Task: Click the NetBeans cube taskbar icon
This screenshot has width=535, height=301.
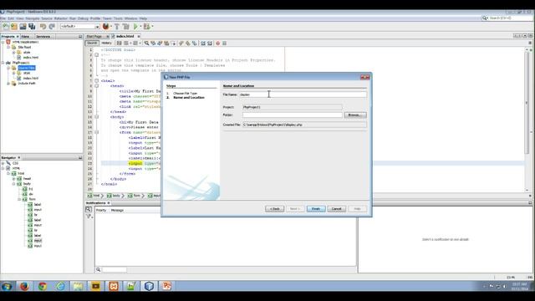Action: click(149, 286)
